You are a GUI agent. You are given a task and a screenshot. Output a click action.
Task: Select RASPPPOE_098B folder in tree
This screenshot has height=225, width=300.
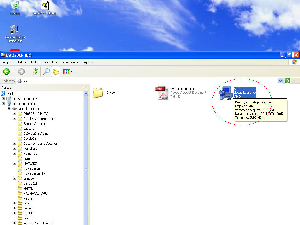35,193
